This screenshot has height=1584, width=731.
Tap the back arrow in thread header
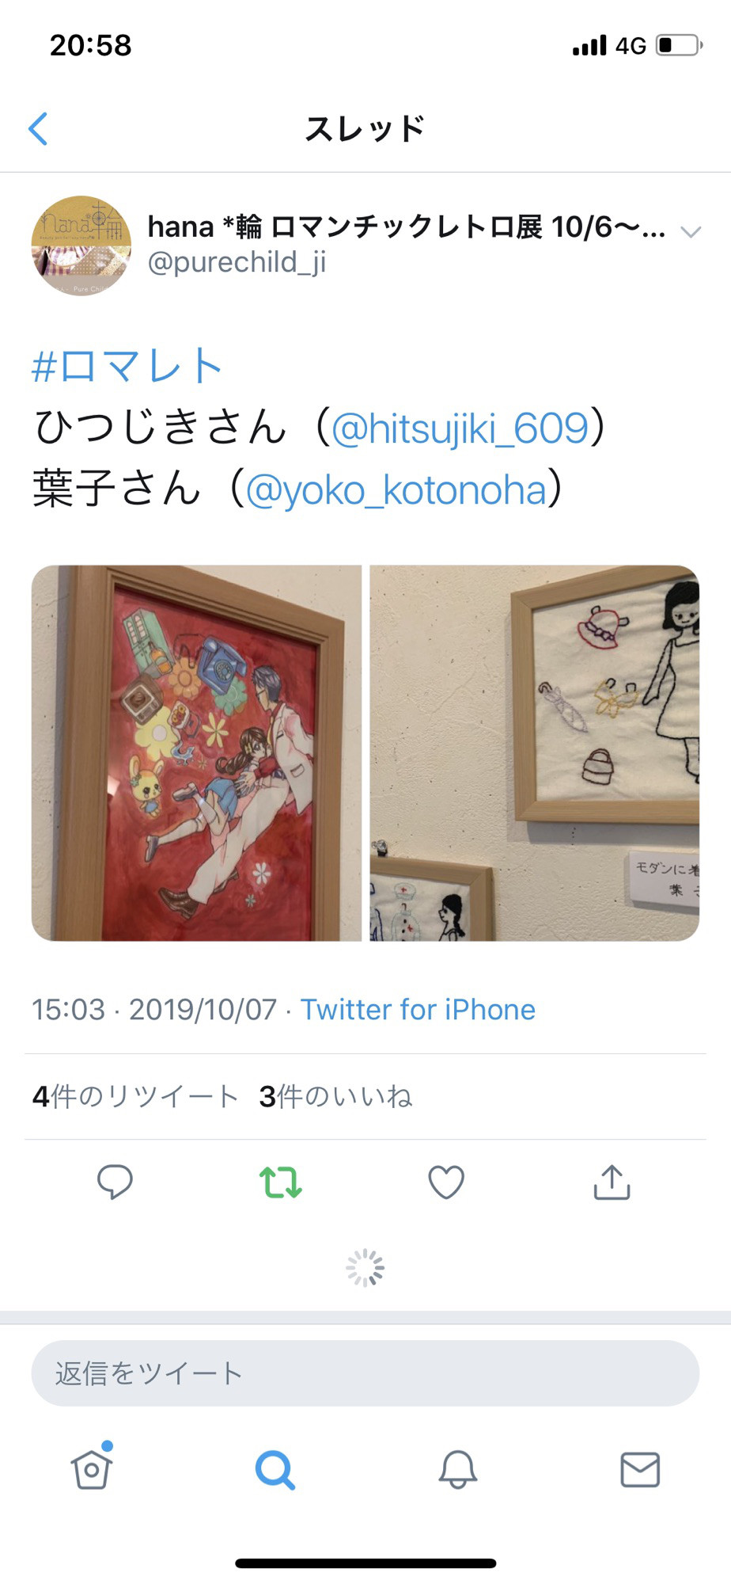pyautogui.click(x=38, y=128)
